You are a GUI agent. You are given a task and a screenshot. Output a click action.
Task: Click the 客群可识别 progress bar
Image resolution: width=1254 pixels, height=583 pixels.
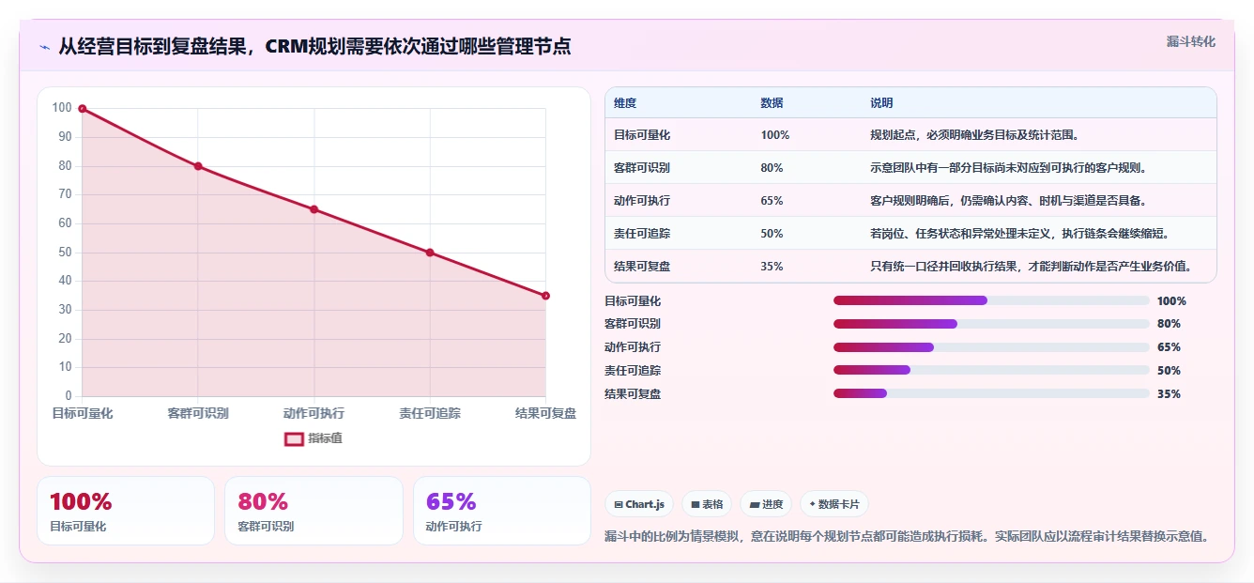click(991, 324)
